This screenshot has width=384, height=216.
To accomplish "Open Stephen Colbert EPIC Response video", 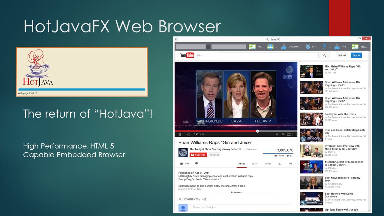I will [x=344, y=163].
